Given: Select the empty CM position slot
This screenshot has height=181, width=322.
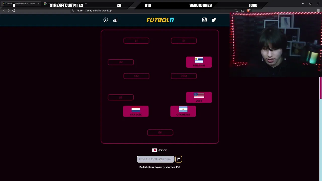Looking at the screenshot, I should [x=136, y=76].
